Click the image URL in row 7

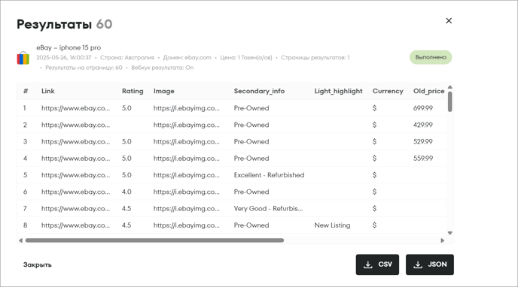pyautogui.click(x=186, y=209)
